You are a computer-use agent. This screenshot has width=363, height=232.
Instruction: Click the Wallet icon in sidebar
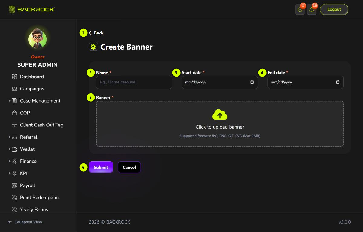[x=15, y=149]
